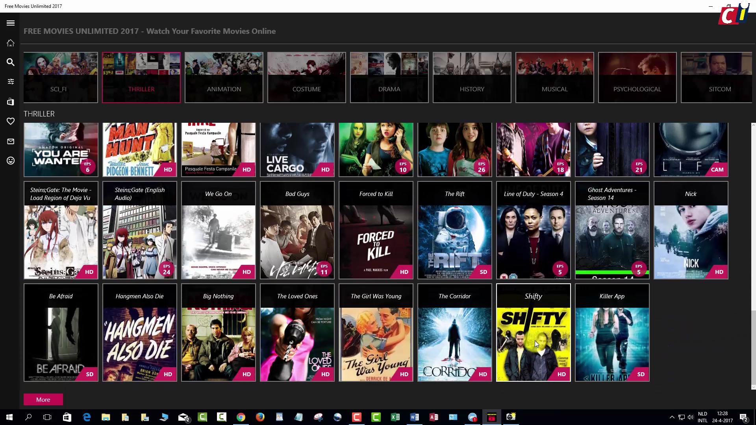Select the Home icon in the sidebar
Screen dimensions: 756x425
10,43
